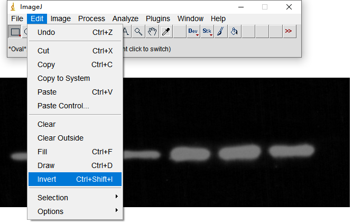Open the Dev developer menu tool
Screen dimensions: 362x223
point(193,32)
